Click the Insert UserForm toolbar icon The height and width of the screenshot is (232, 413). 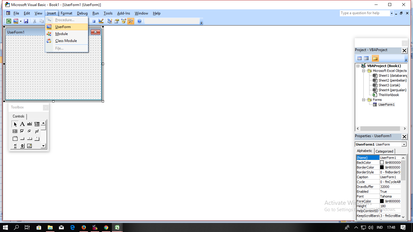pyautogui.click(x=16, y=21)
